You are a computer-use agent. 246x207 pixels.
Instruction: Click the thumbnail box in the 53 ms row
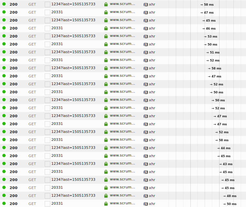[47, 36]
